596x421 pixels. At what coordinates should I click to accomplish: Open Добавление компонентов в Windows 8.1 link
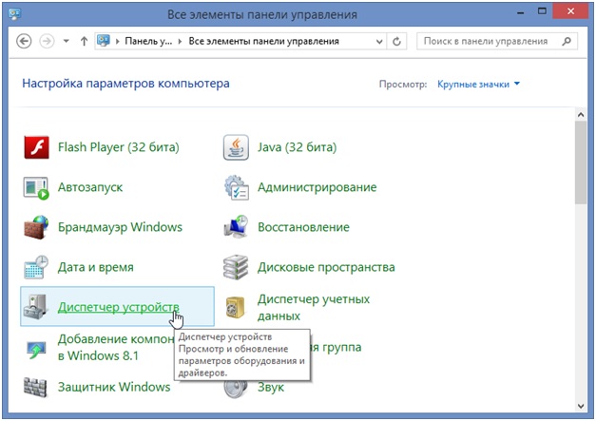[116, 347]
